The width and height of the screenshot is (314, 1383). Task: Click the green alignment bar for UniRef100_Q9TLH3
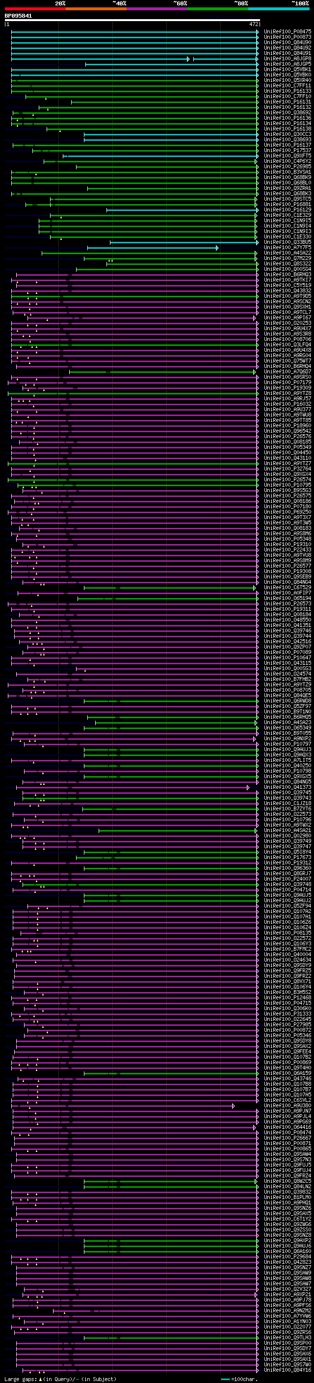coord(171,1337)
